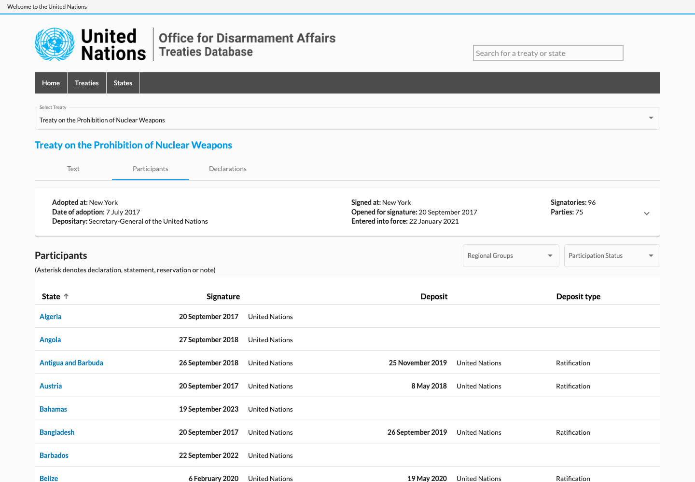Open the Barbados state link
Screen dimensions: 695x482
click(54, 455)
